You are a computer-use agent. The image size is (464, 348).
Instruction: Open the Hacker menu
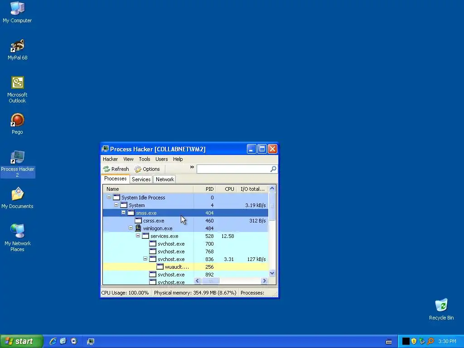pyautogui.click(x=111, y=159)
